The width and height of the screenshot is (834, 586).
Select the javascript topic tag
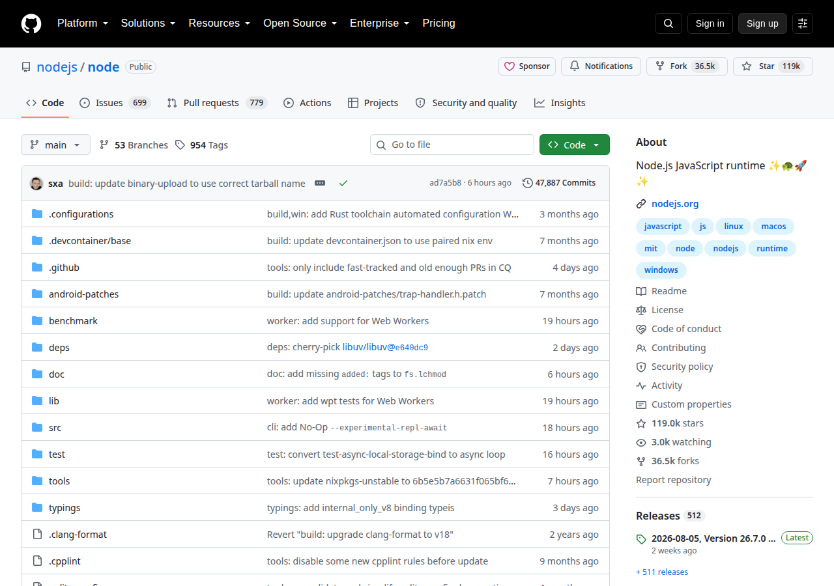[663, 227]
